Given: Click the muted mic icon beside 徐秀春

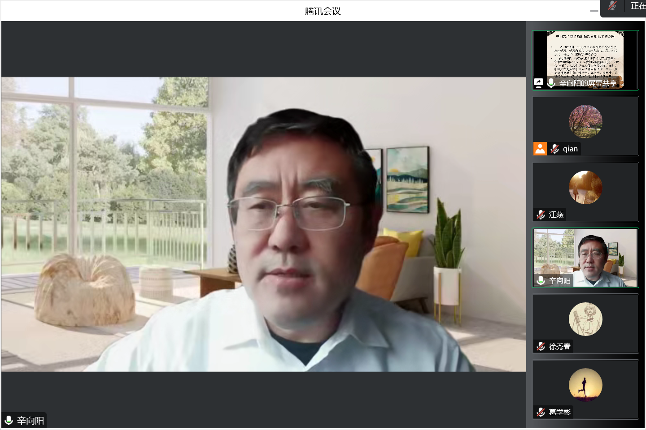Looking at the screenshot, I should pyautogui.click(x=541, y=346).
